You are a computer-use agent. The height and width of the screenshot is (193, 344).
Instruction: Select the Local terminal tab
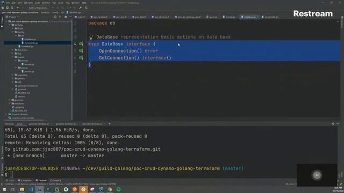coord(20,124)
